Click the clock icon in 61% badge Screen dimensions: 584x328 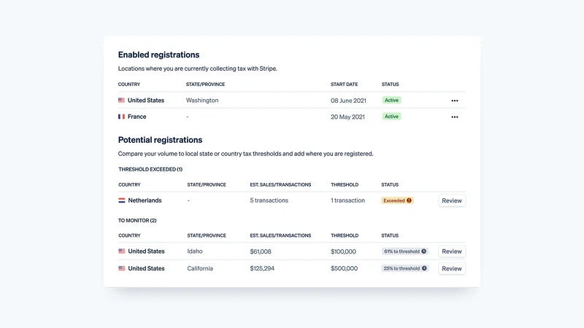[424, 251]
